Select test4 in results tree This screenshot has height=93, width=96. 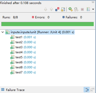click(x=23, y=52)
